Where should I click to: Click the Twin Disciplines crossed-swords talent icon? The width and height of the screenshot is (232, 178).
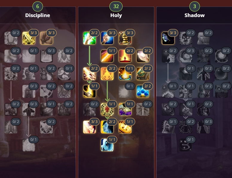pos(29,38)
